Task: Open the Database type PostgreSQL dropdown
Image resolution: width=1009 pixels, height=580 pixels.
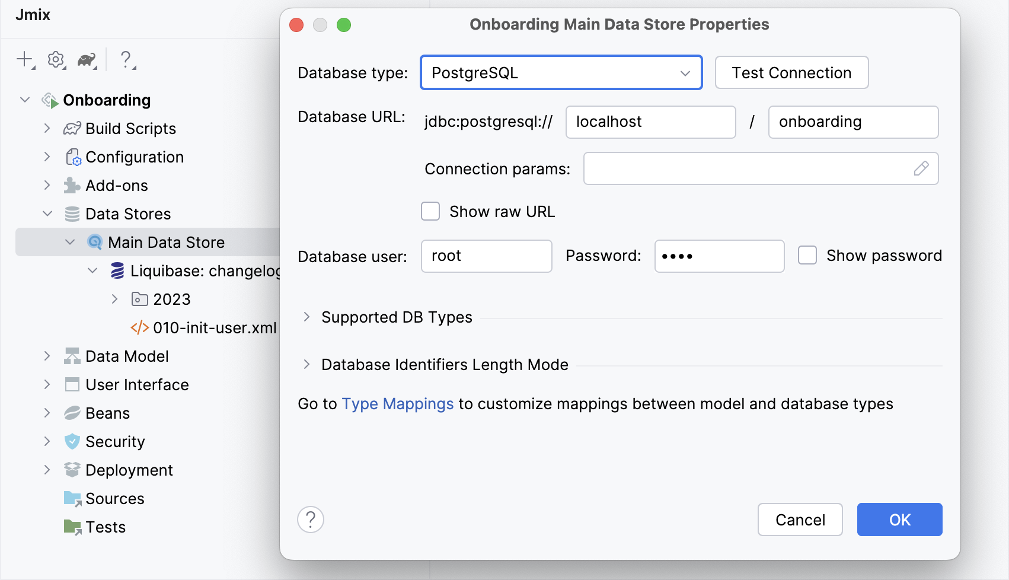Action: tap(685, 72)
